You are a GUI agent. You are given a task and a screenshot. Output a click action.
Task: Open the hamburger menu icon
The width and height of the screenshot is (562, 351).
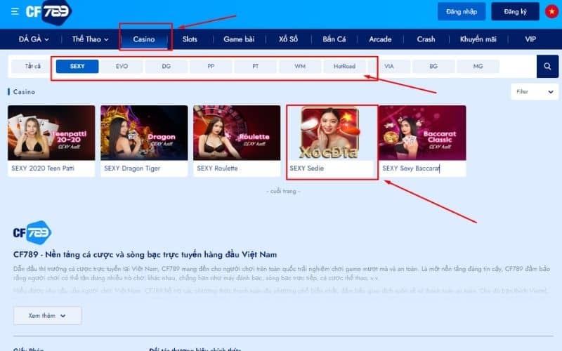[15, 11]
